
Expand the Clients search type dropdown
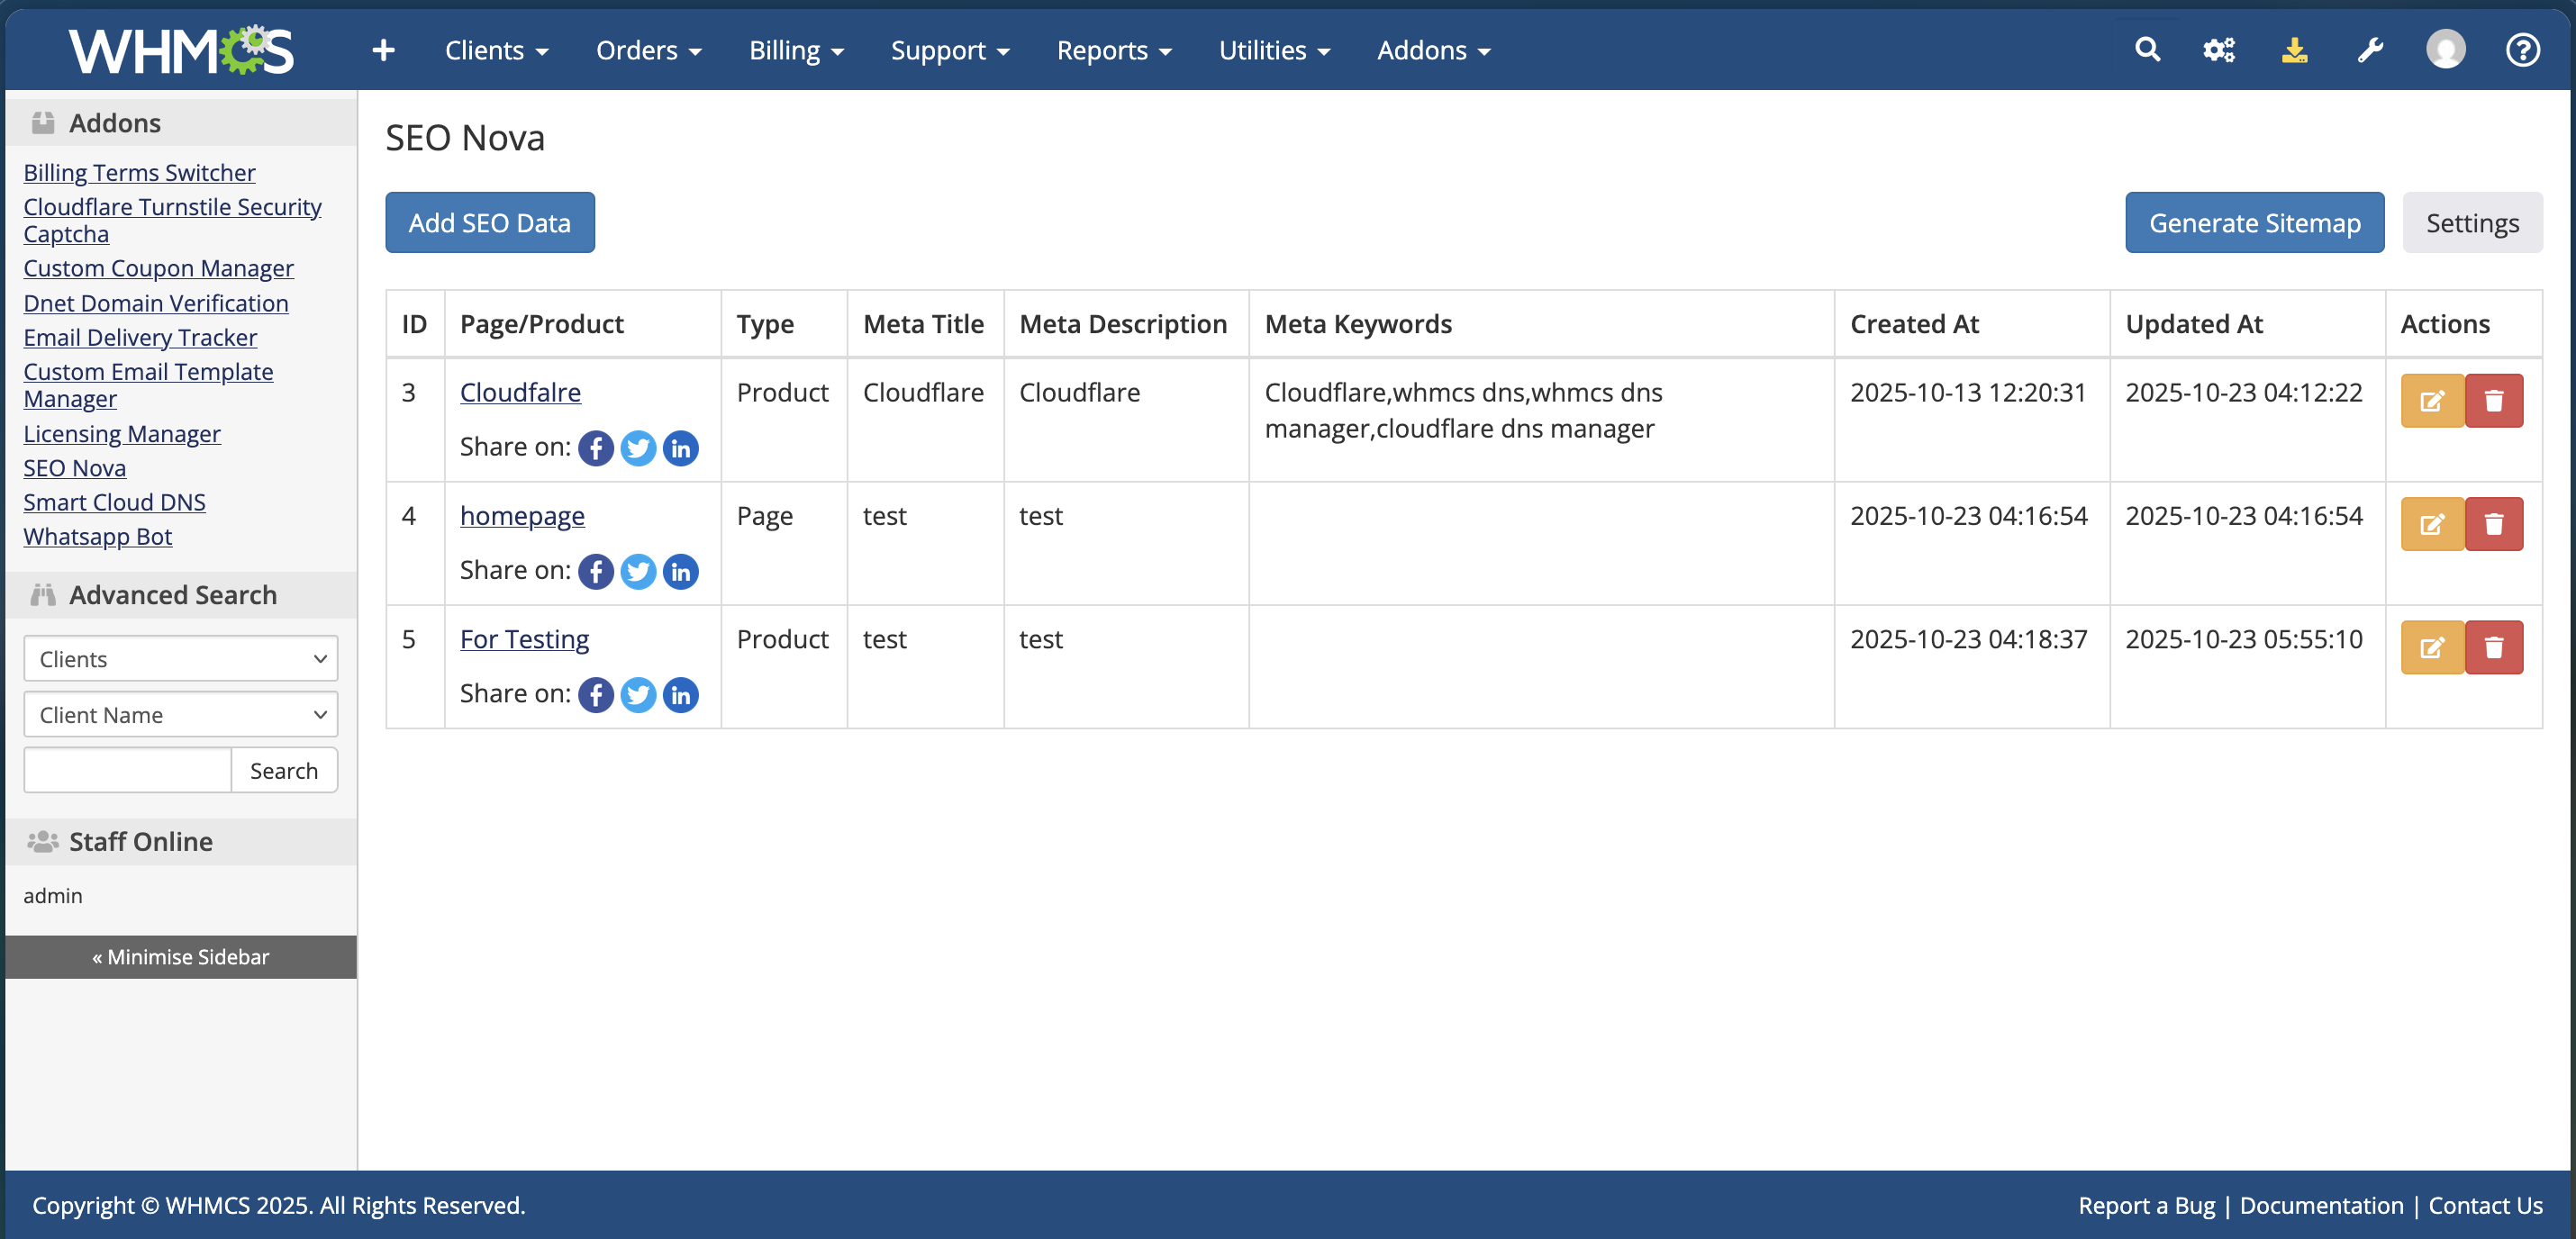[x=181, y=659]
